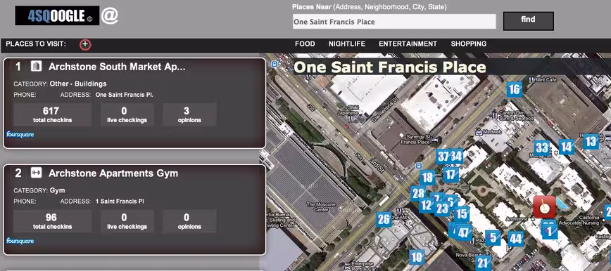Click Other - Buildings category text
The width and height of the screenshot is (611, 271).
tap(78, 84)
